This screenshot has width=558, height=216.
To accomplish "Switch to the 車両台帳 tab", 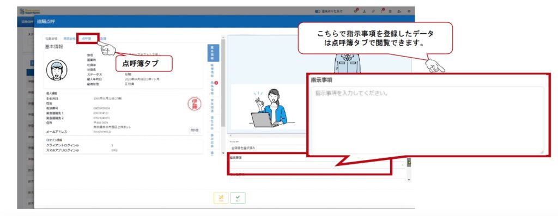I will click(x=69, y=38).
